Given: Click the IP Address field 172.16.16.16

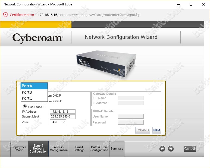Looking at the screenshot, I should tap(62, 112).
